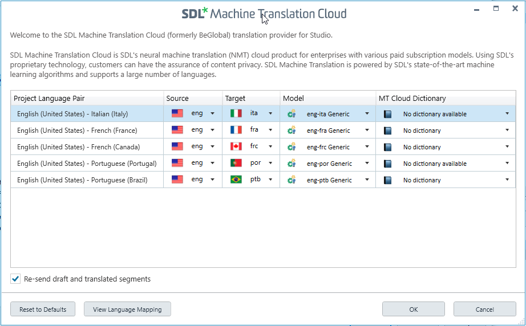This screenshot has height=326, width=526.
Task: Click the Italian flag icon beside ita
Action: 236,113
